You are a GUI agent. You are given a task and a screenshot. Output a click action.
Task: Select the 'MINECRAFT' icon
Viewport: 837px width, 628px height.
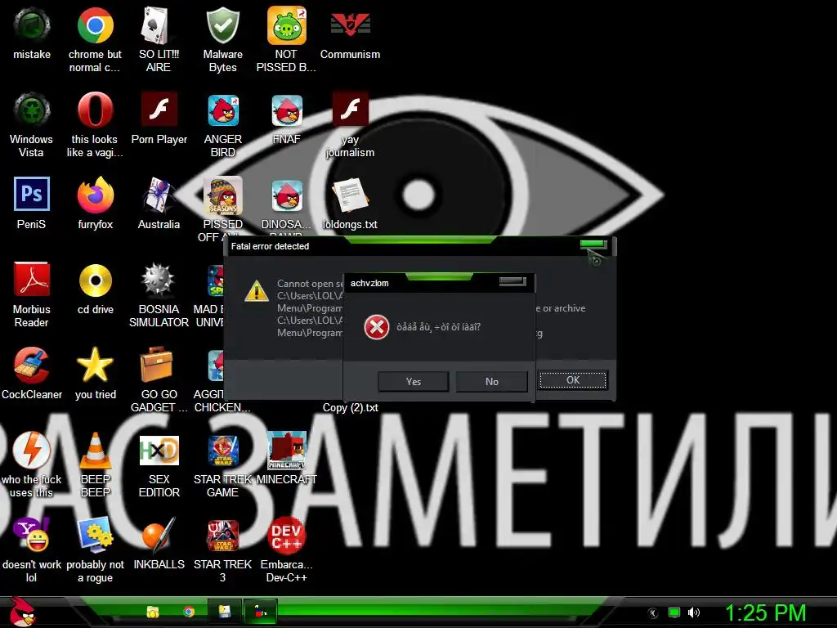tap(287, 451)
